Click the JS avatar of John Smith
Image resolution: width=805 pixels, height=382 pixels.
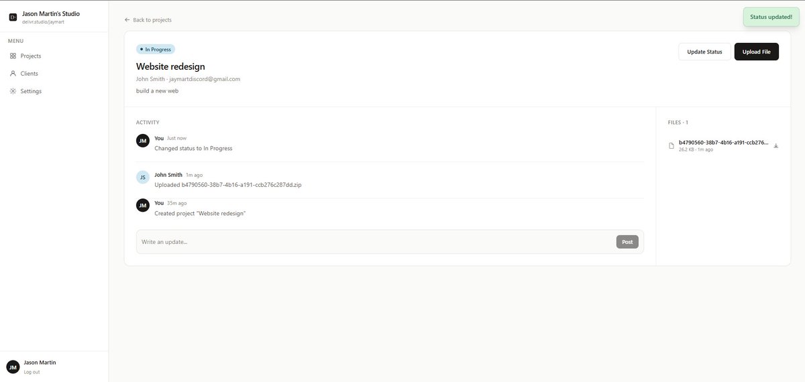tap(142, 177)
